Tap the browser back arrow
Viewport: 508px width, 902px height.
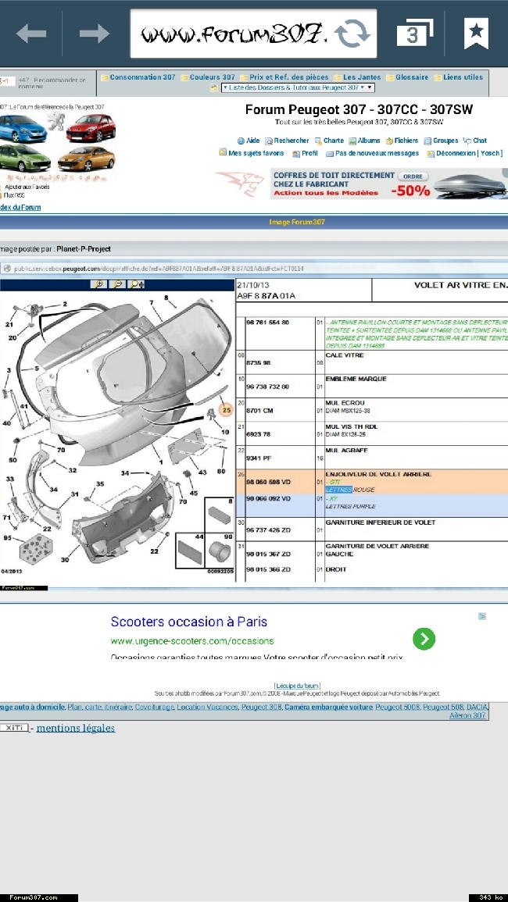(x=31, y=34)
